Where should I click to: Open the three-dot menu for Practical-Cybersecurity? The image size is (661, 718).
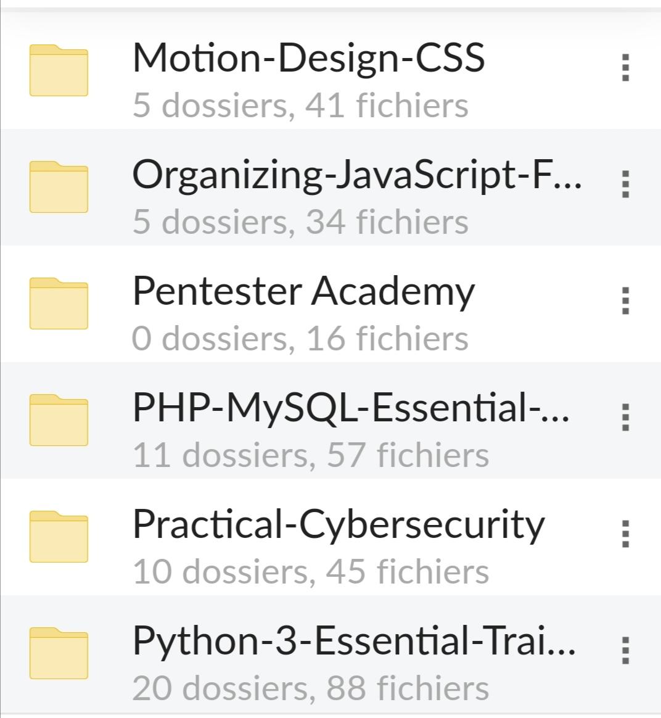(625, 536)
